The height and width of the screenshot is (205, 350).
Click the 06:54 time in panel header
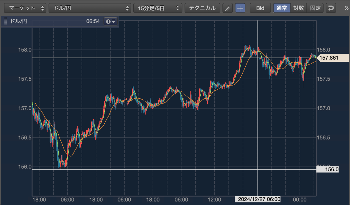[x=93, y=21]
